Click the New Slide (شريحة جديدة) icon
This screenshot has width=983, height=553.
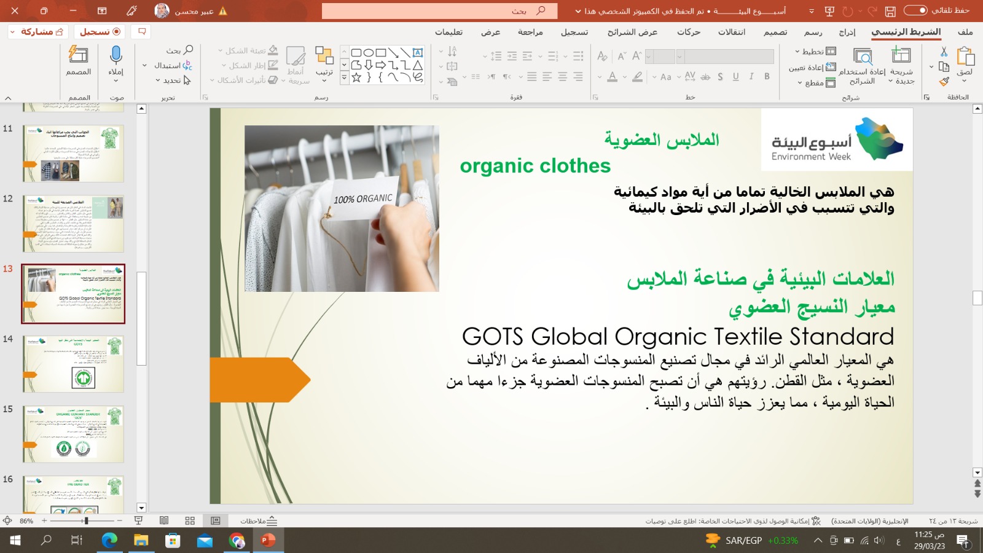point(901,55)
